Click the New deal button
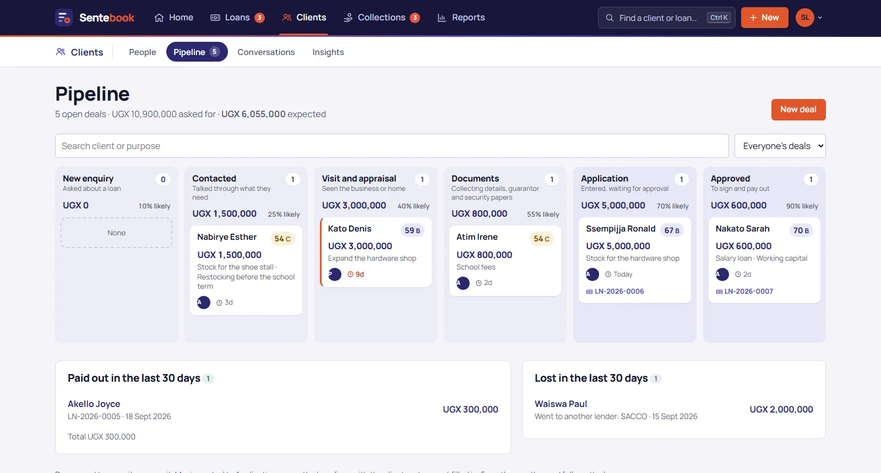 (798, 109)
